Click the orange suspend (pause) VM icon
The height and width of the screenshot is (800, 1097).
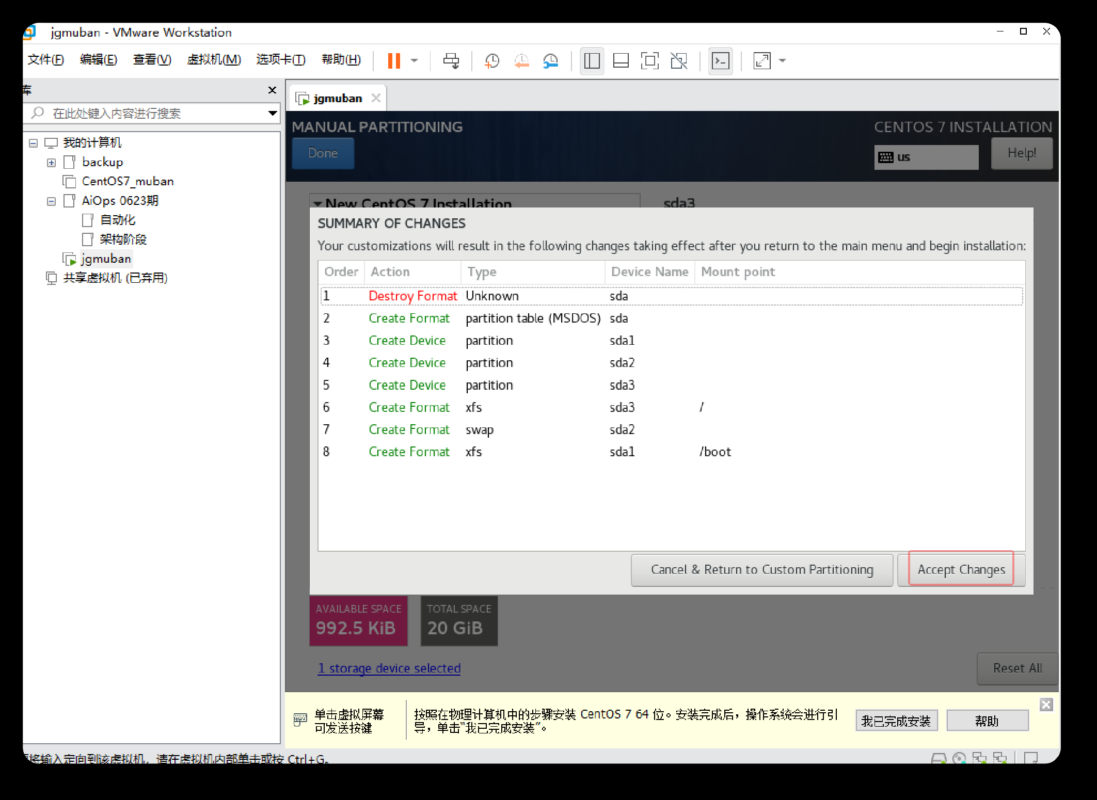click(x=394, y=60)
